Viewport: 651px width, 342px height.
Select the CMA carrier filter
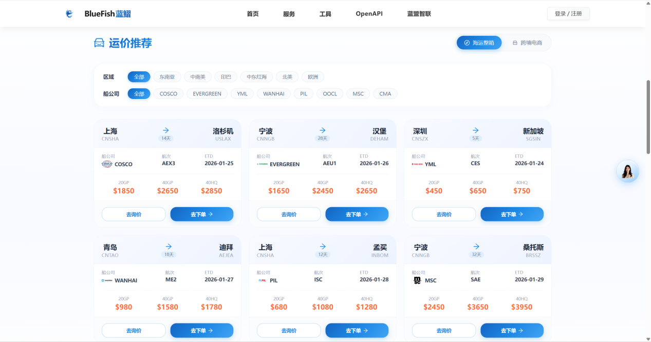385,93
